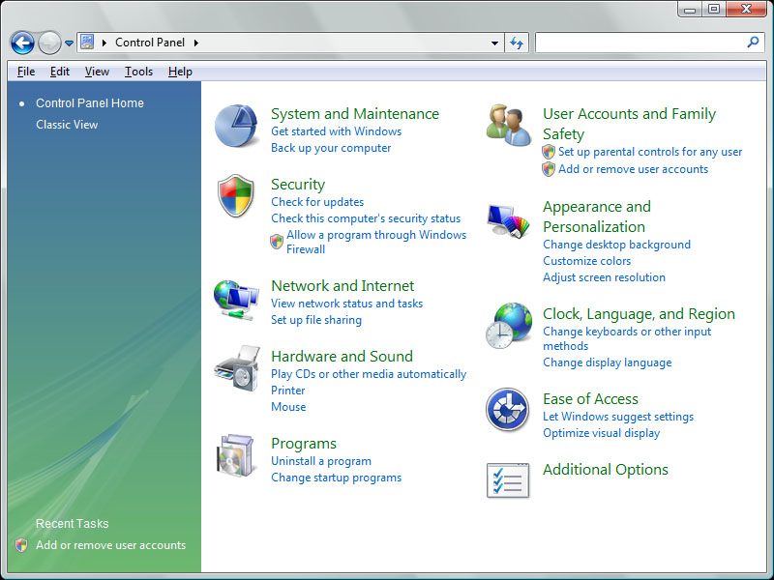Open the Security heading link
The width and height of the screenshot is (774, 580).
298,185
